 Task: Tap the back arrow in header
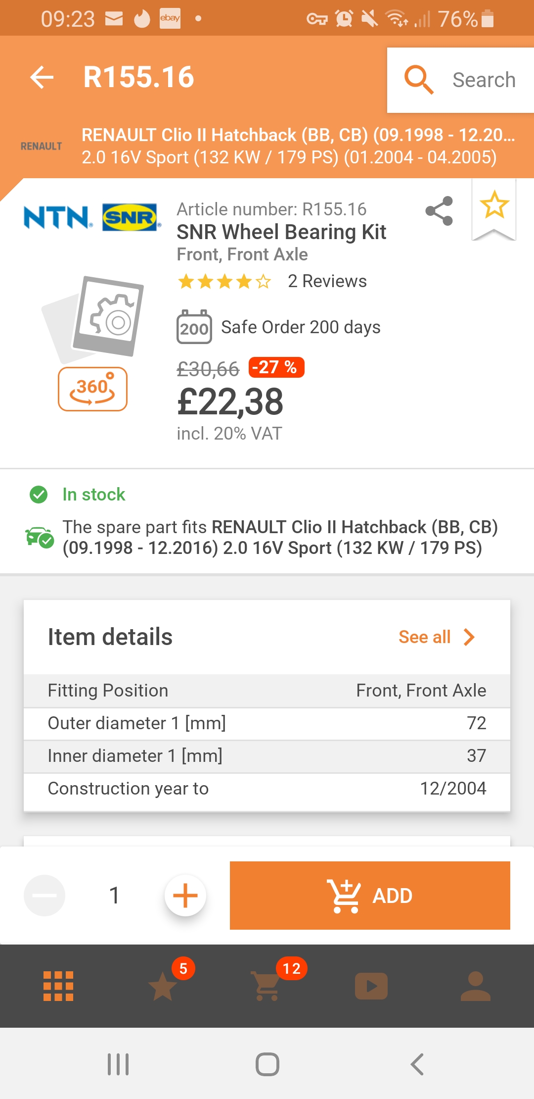click(x=42, y=77)
